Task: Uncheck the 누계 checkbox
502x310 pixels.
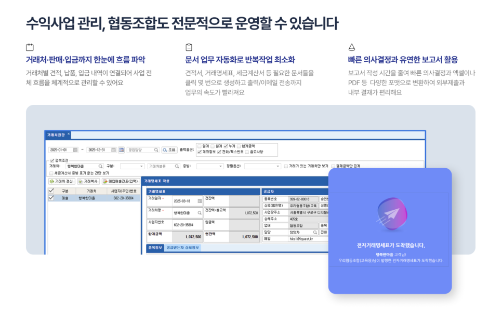Action: tap(226, 146)
